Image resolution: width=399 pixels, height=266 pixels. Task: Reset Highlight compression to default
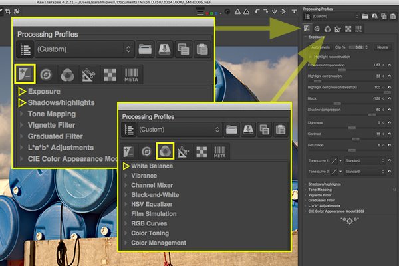pyautogui.click(x=389, y=76)
